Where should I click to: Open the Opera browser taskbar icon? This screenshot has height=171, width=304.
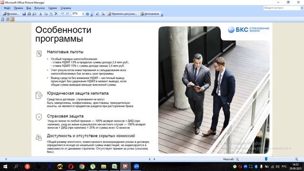[71, 167]
